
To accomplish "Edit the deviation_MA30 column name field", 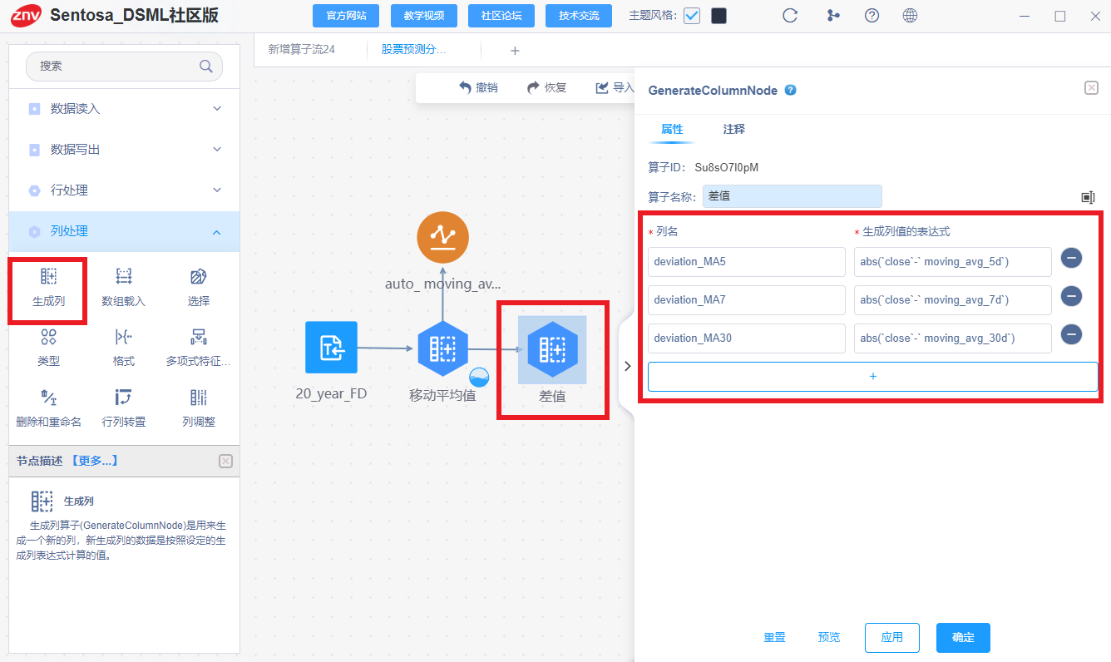I will point(747,338).
